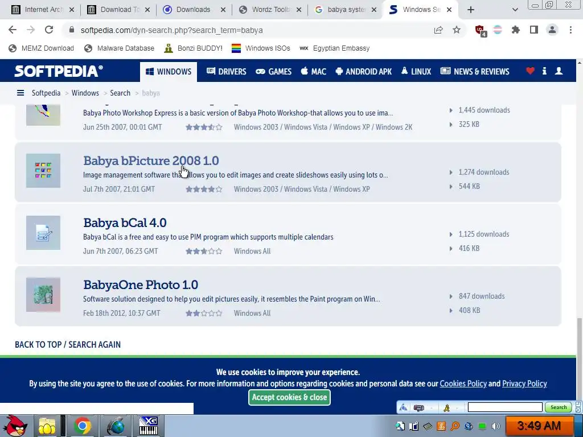Click the info icon in Softpedia header
583x437 pixels.
click(x=544, y=71)
